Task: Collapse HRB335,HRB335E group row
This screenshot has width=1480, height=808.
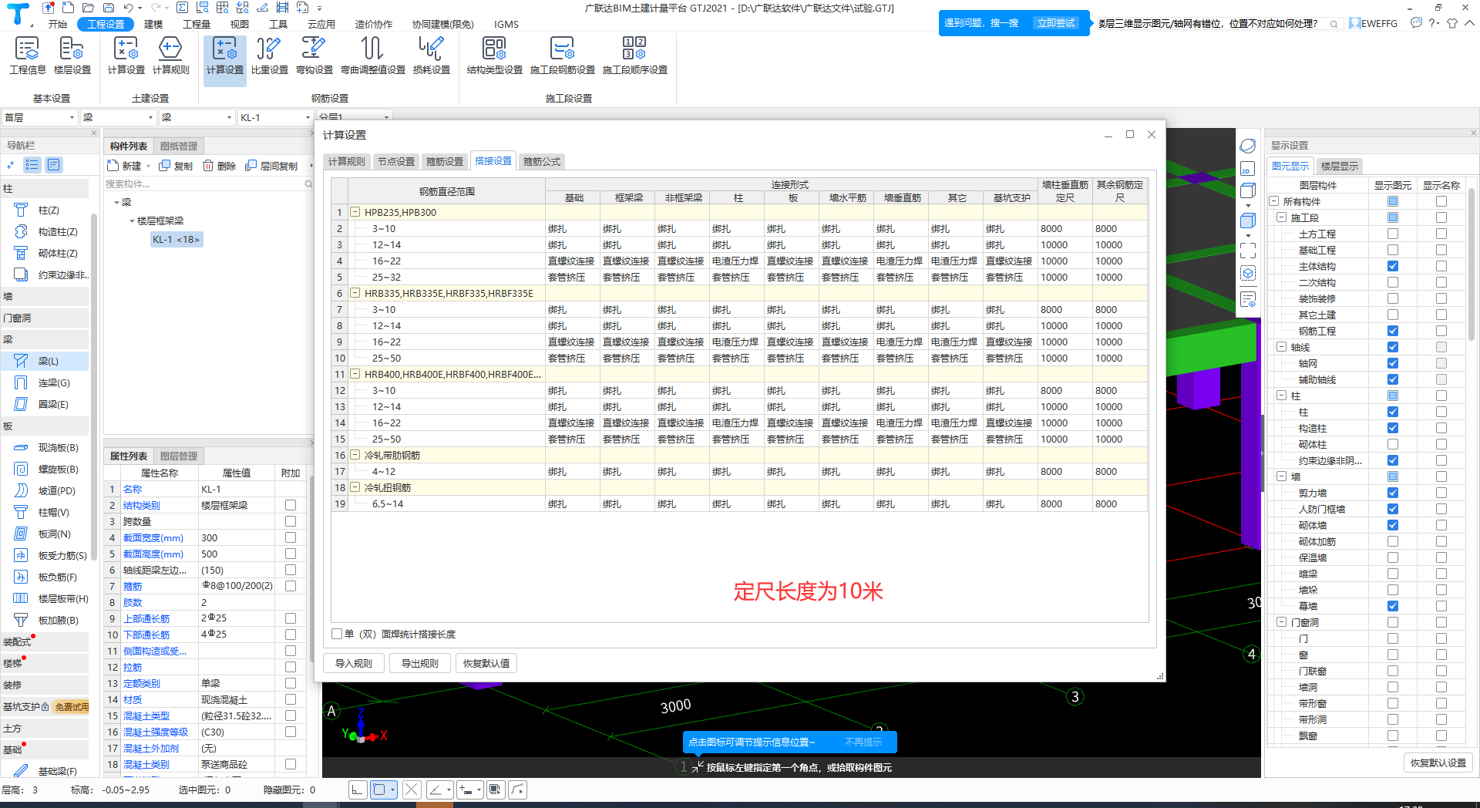Action: tap(355, 293)
